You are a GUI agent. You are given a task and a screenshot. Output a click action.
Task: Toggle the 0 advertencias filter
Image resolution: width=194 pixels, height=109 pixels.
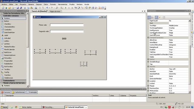[x=18, y=92]
